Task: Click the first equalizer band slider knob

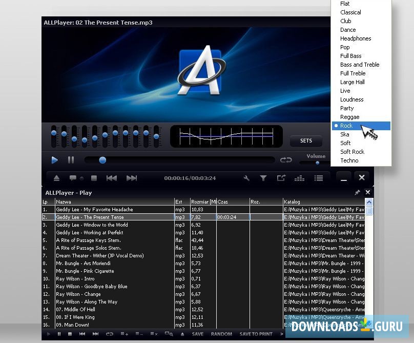Action: pos(54,133)
